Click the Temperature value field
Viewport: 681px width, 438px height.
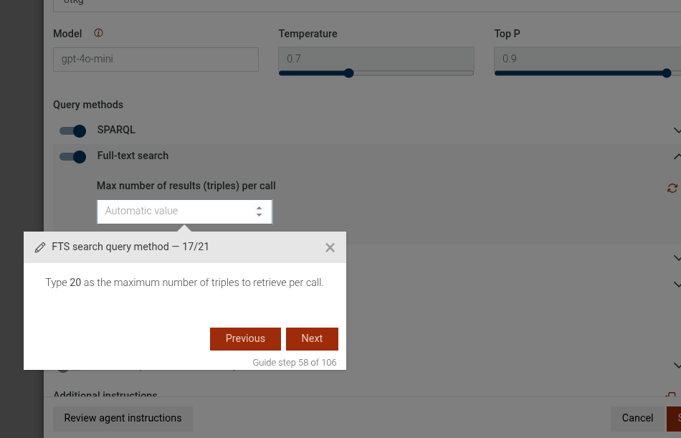coord(376,59)
